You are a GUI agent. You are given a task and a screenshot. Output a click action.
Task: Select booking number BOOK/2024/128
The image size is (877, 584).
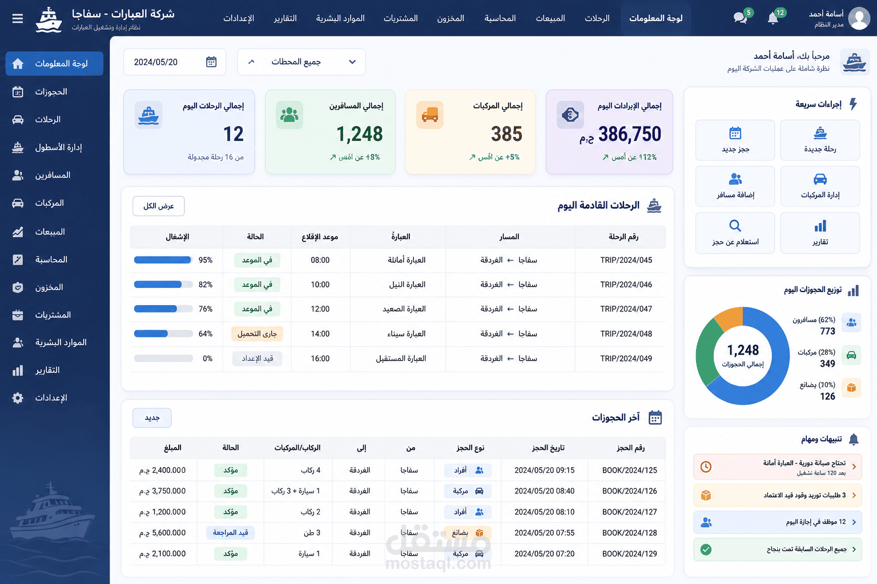coord(629,533)
